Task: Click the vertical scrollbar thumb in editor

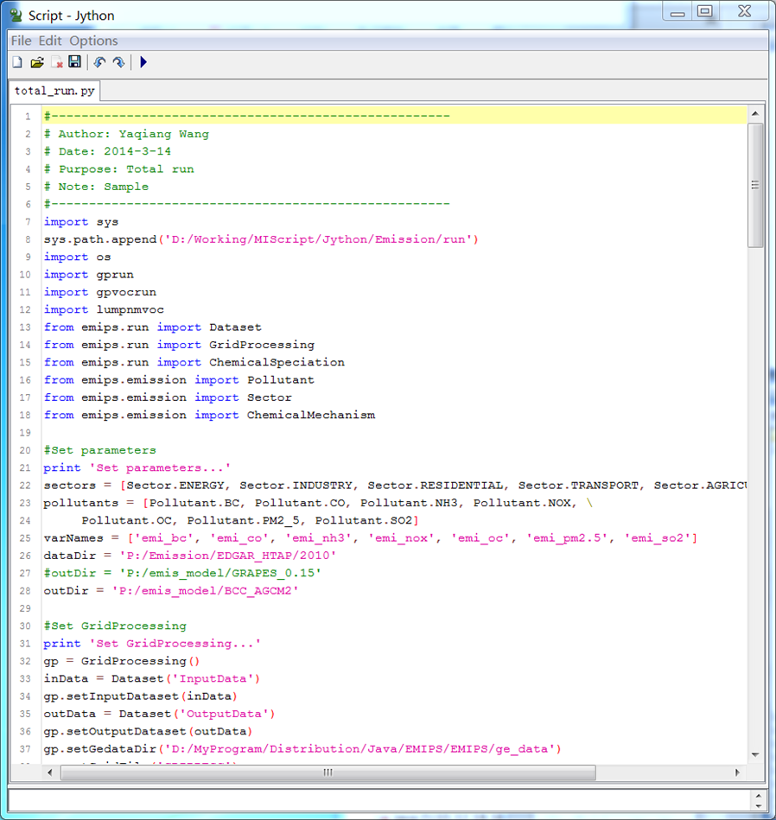Action: pos(755,184)
